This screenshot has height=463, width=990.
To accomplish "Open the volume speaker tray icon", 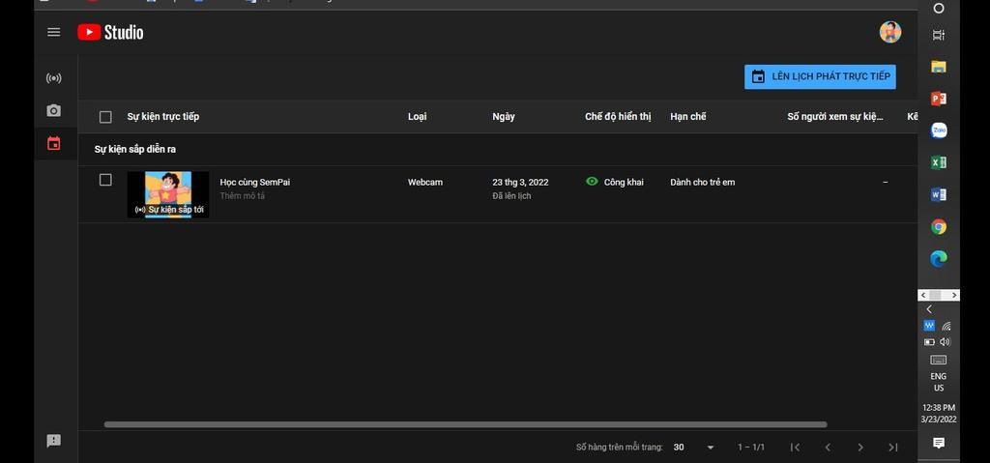I will (946, 342).
